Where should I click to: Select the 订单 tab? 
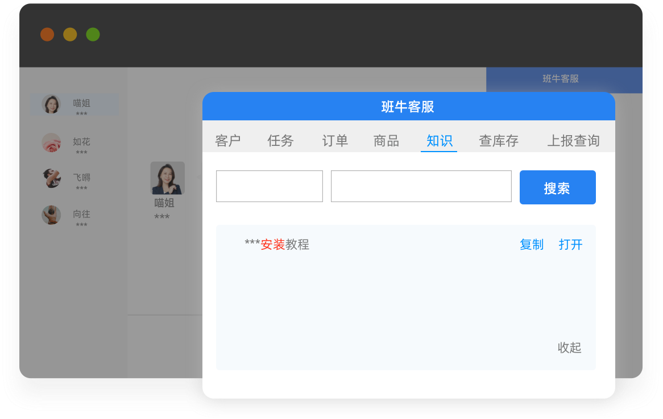[335, 141]
